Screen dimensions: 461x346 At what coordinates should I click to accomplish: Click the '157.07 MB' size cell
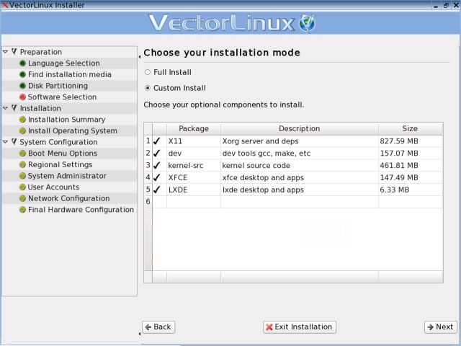click(x=411, y=154)
